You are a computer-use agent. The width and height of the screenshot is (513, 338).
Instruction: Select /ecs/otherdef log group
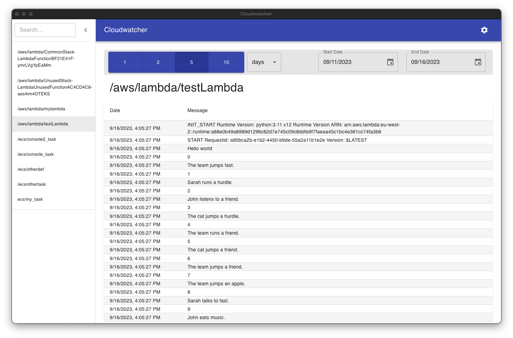pos(53,169)
